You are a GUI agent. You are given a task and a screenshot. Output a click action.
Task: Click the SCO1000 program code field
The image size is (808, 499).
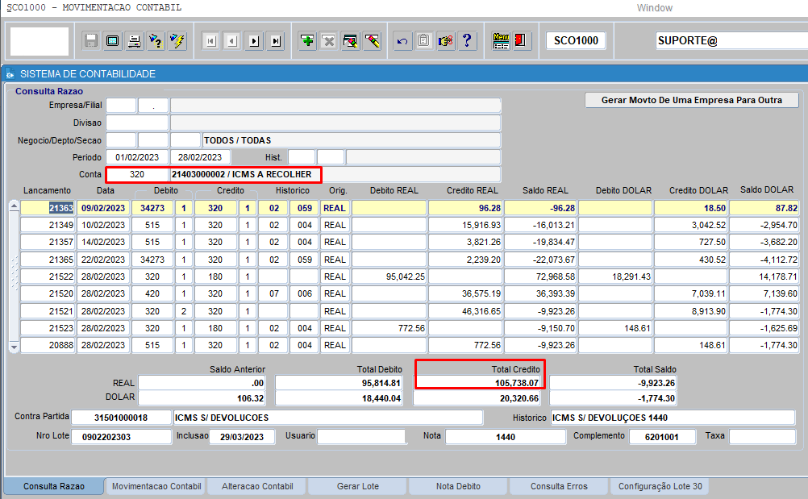tap(576, 40)
